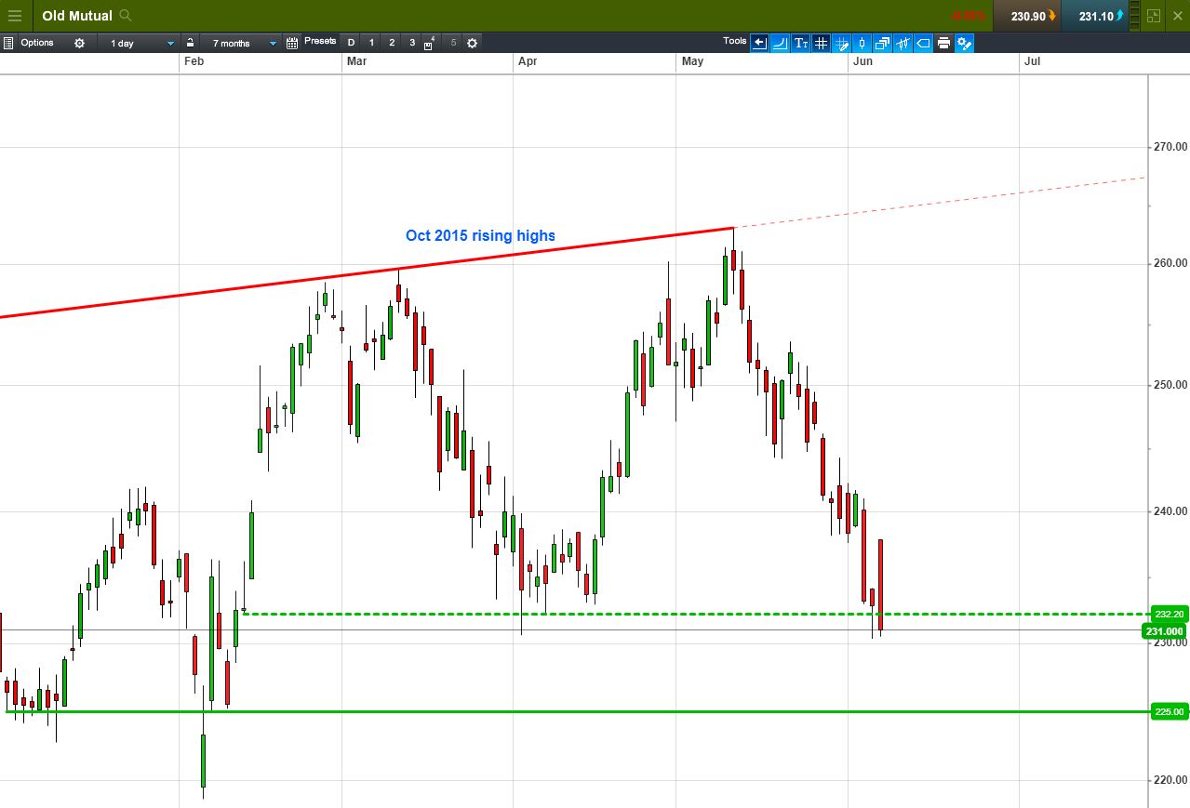
Task: Click the Oct 2015 rising highs label
Action: click(480, 235)
